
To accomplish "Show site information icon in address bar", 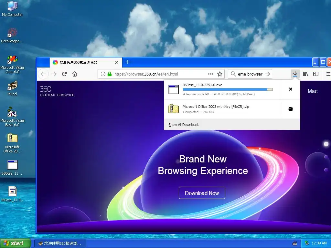I will pyautogui.click(x=103, y=74).
